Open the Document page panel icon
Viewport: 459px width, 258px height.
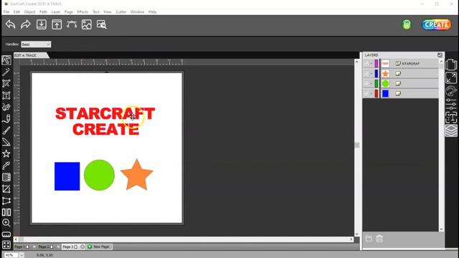pyautogui.click(x=451, y=64)
